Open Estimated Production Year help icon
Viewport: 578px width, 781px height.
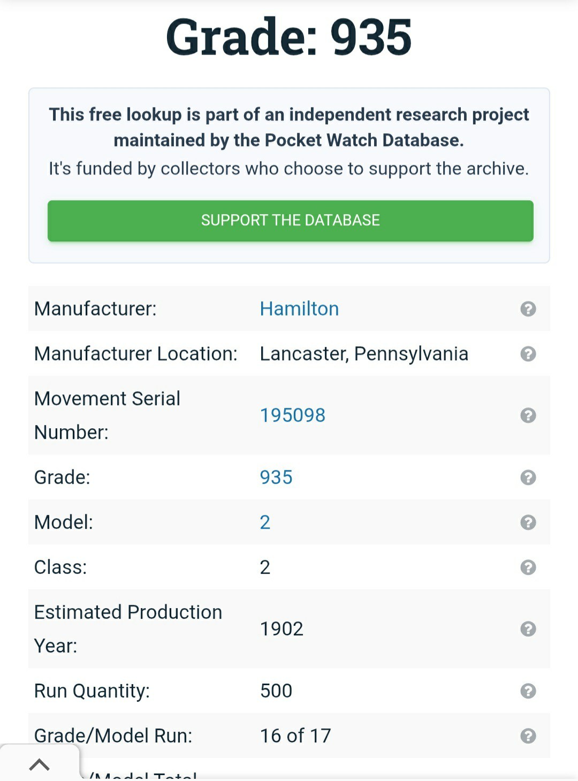click(x=528, y=629)
